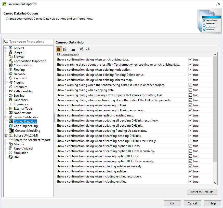223x208 pixels.
Task: Click scrollbar up arrow in options list
Action: coord(215,54)
